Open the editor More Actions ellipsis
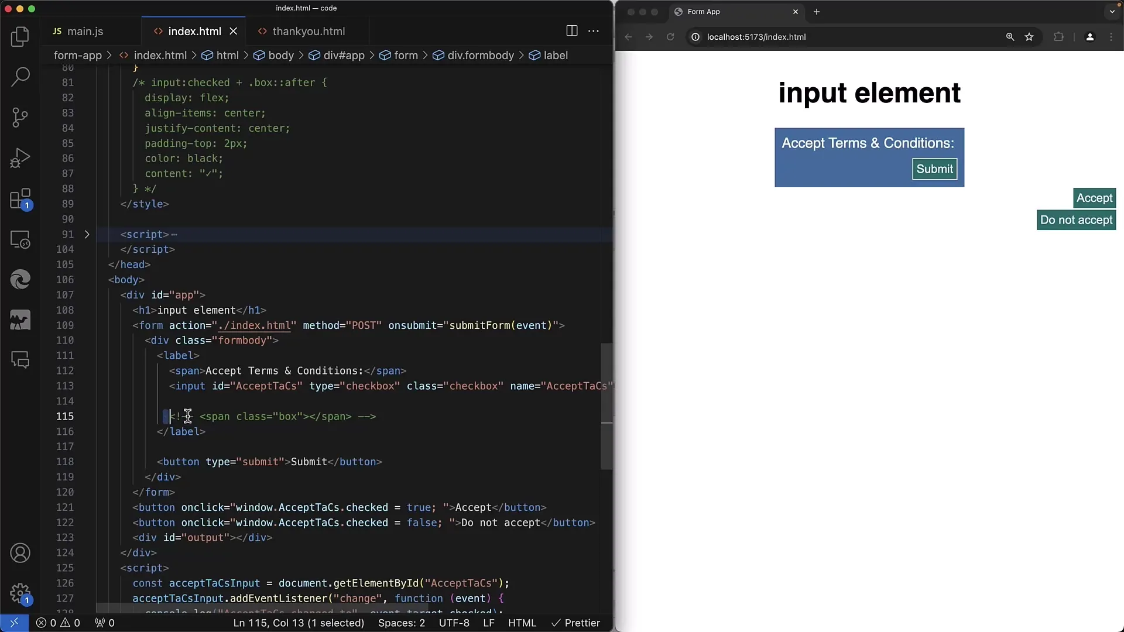 (x=594, y=31)
